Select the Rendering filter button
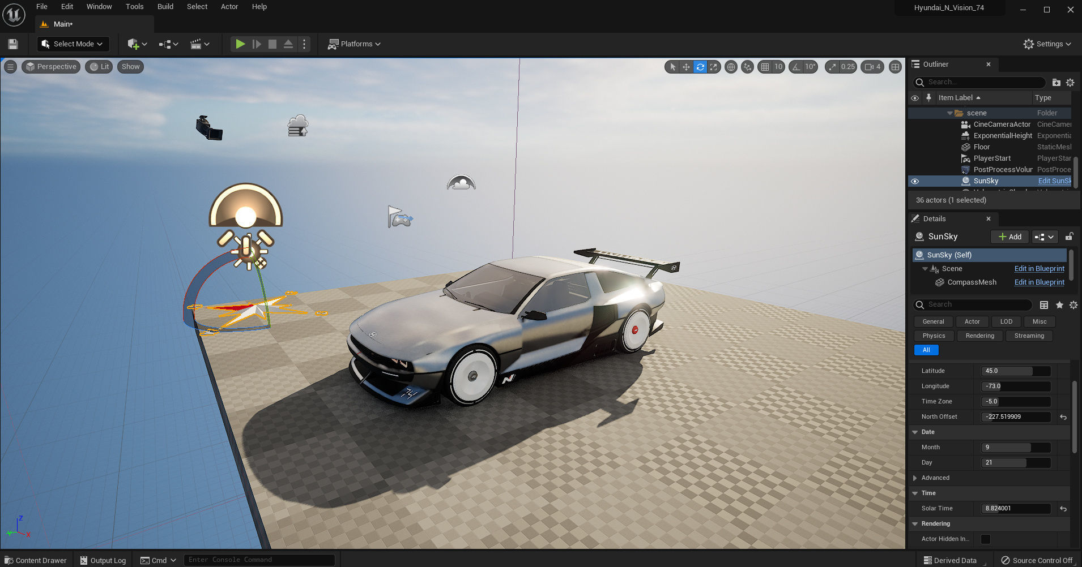Screen dimensions: 1082x567 pyautogui.click(x=979, y=336)
